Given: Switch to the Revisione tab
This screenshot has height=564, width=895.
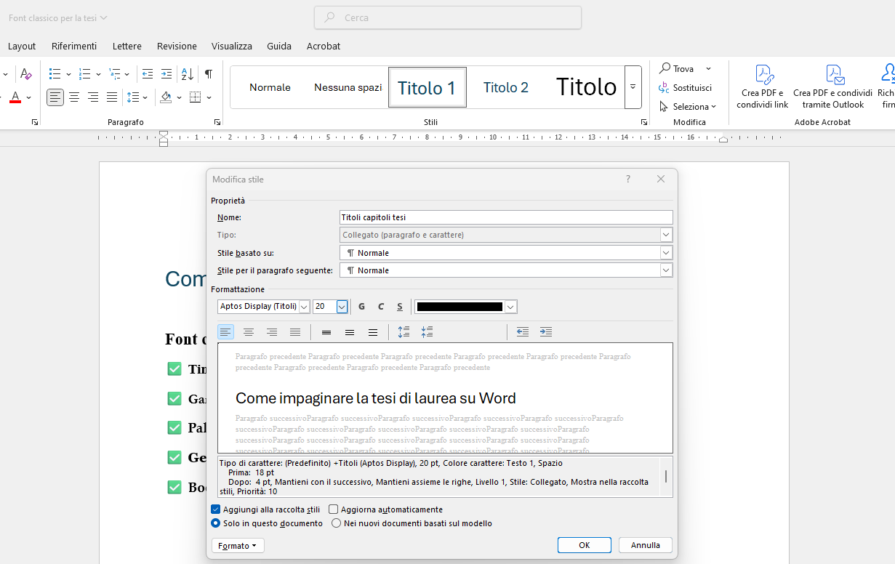Looking at the screenshot, I should point(177,46).
